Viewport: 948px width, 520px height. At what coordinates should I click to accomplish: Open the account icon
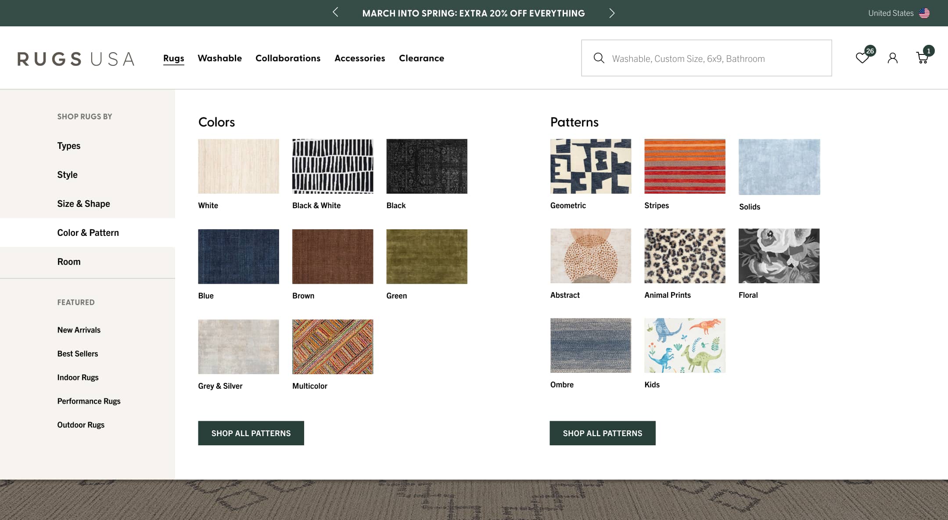pos(892,58)
